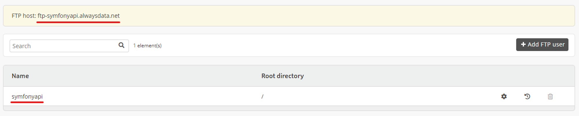The image size is (579, 116).
Task: Click the magnifying glass search icon
Action: (x=121, y=45)
